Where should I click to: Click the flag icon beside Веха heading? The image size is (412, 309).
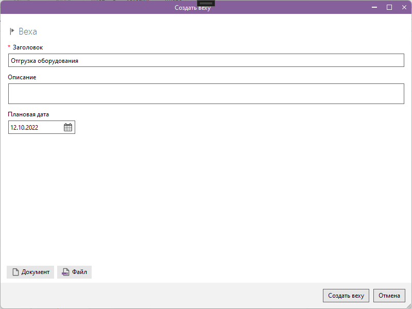tap(12, 31)
